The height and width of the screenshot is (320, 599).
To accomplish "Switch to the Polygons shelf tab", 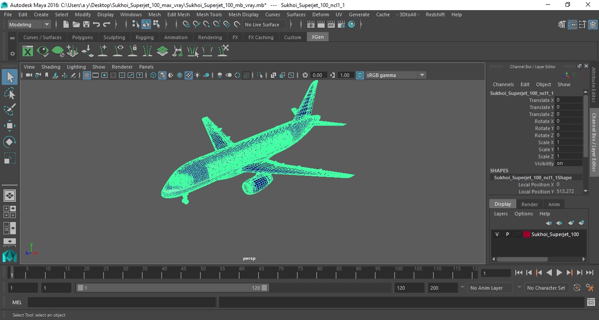I will tap(82, 37).
